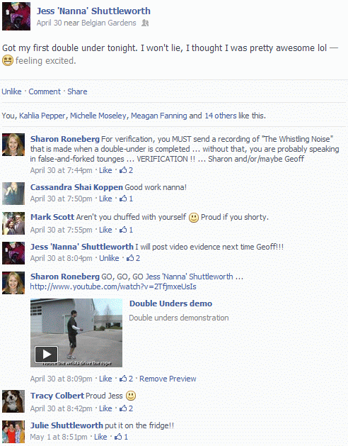Open Kahlia Pepper's profile from likes
This screenshot has height=446, width=348.
click(x=42, y=116)
